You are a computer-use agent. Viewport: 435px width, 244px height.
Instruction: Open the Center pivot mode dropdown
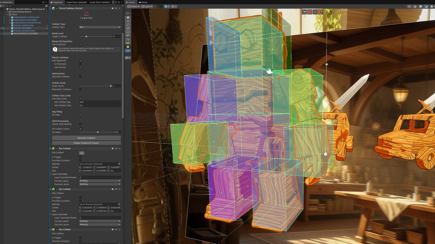tap(134, 7)
